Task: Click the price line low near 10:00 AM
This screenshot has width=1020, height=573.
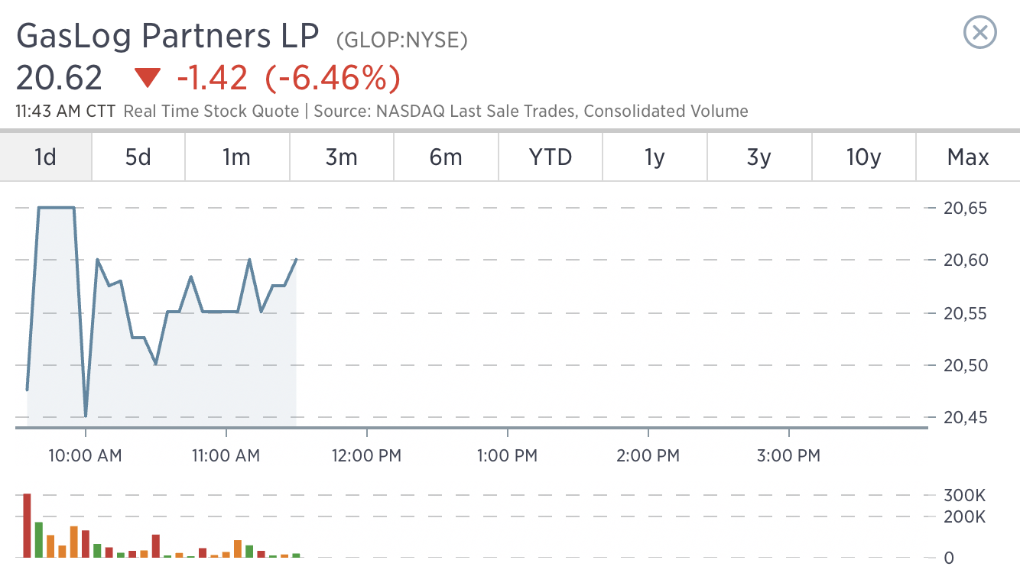Action: tap(86, 416)
